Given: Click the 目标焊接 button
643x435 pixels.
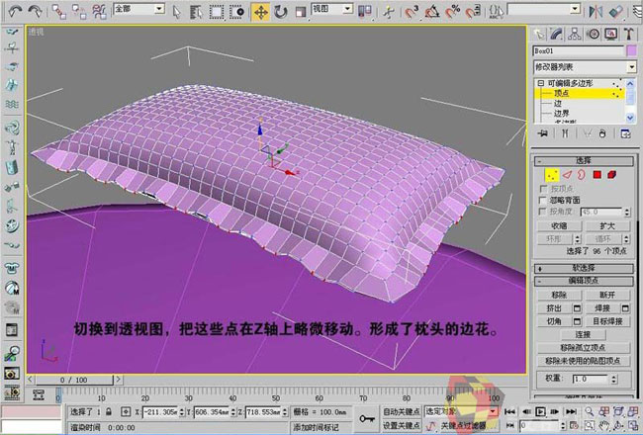Looking at the screenshot, I should tap(605, 321).
